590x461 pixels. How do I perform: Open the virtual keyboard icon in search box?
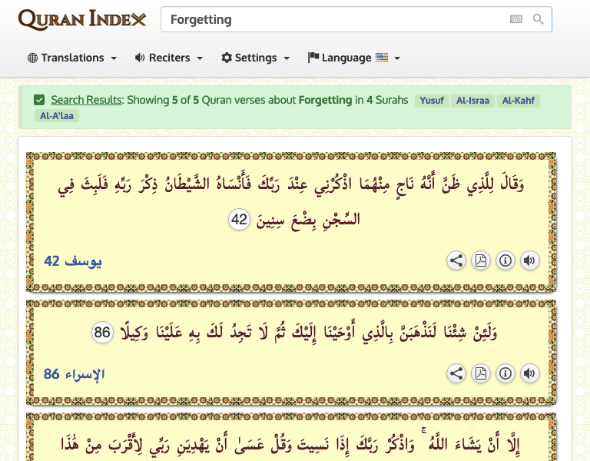click(516, 19)
